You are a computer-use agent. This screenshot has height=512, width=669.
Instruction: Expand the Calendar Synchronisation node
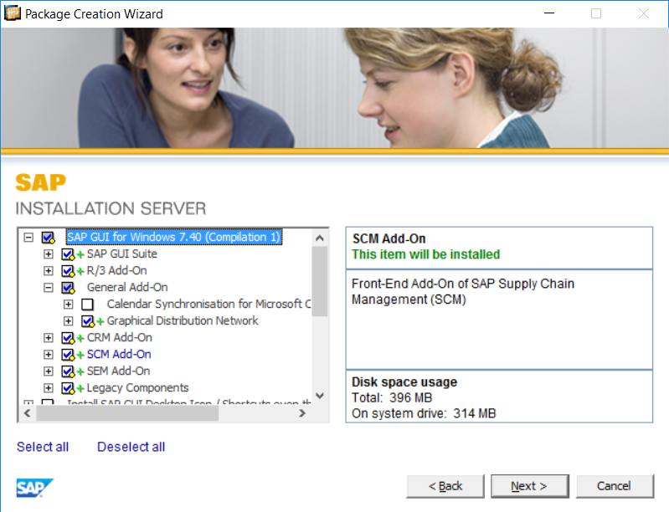point(69,305)
